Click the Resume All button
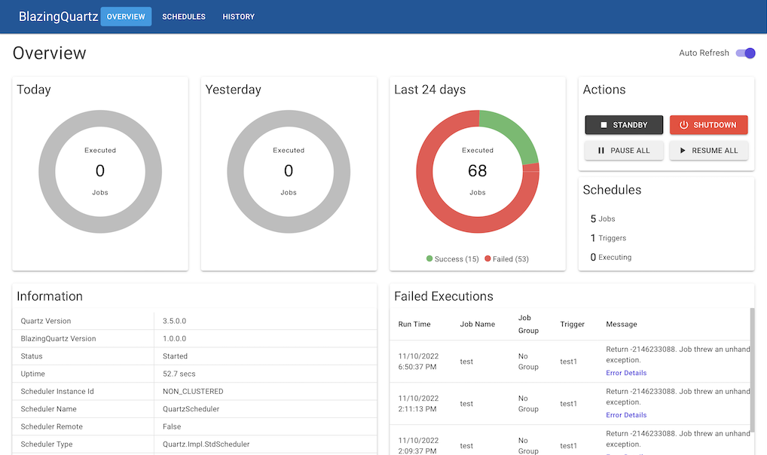767x455 pixels. (x=708, y=151)
